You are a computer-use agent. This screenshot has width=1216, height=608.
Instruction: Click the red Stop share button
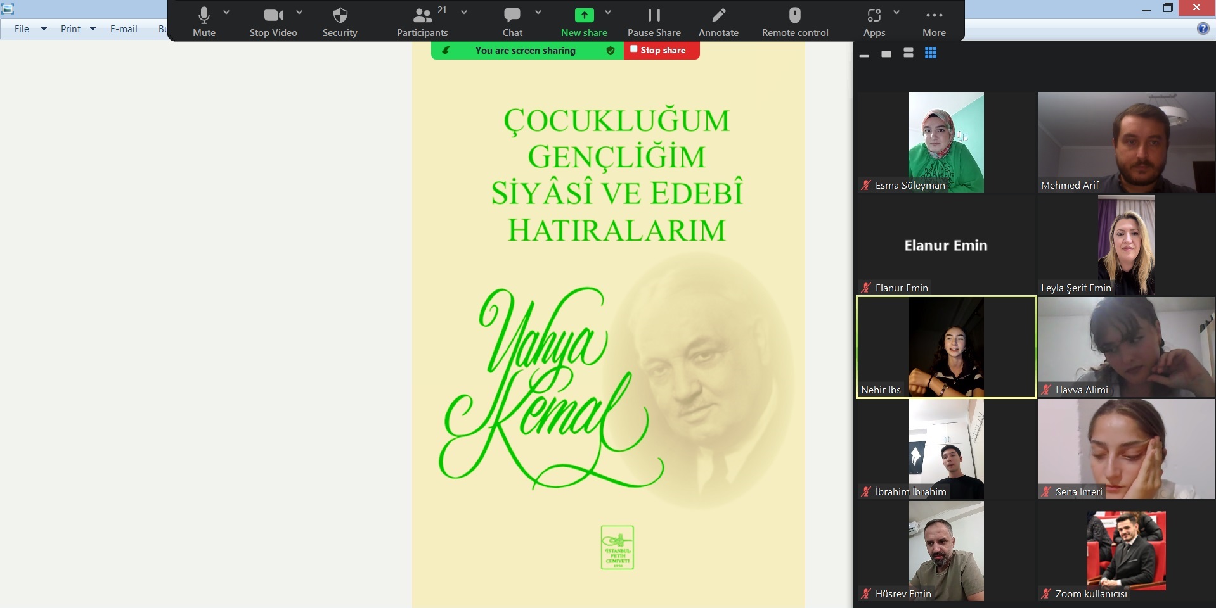[x=661, y=51]
